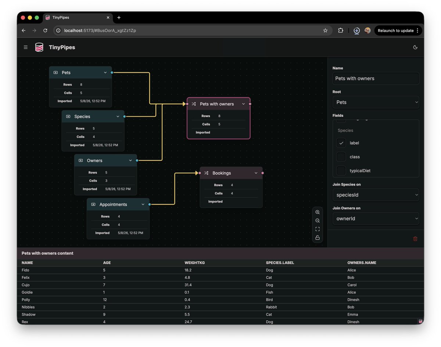Click the Bookings node output handle
Viewport: 441px width, 347px height.
262,173
